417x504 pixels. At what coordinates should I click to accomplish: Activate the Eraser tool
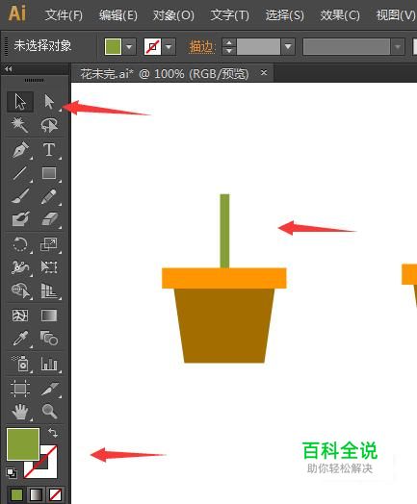pyautogui.click(x=49, y=219)
